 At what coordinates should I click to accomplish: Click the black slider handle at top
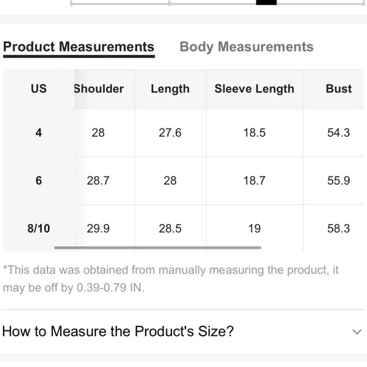coord(266,3)
